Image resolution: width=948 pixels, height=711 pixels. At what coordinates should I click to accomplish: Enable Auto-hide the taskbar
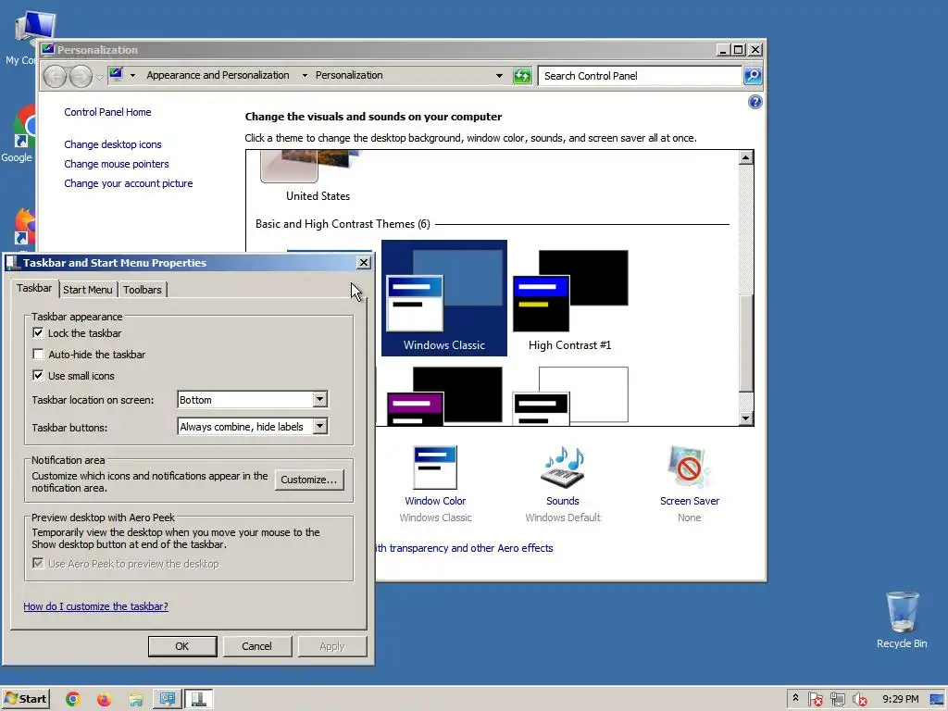tap(38, 355)
